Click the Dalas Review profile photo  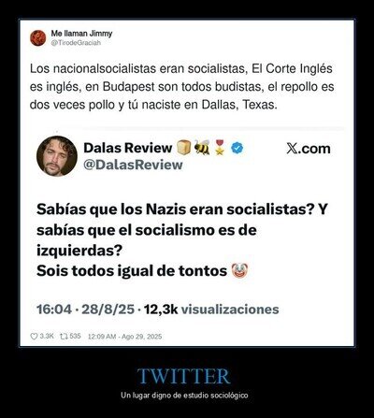click(57, 156)
